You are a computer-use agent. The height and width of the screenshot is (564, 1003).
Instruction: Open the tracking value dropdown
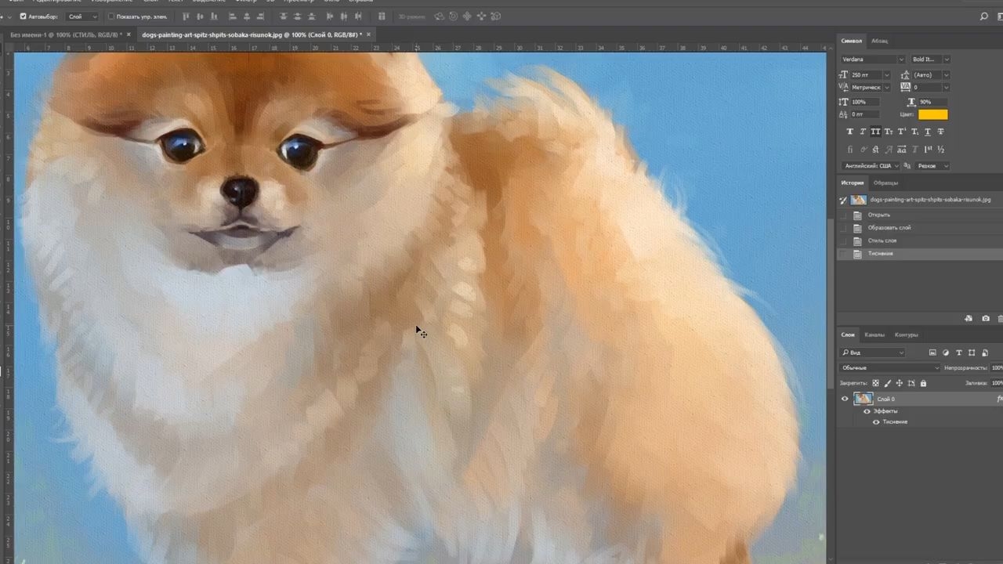(x=946, y=87)
